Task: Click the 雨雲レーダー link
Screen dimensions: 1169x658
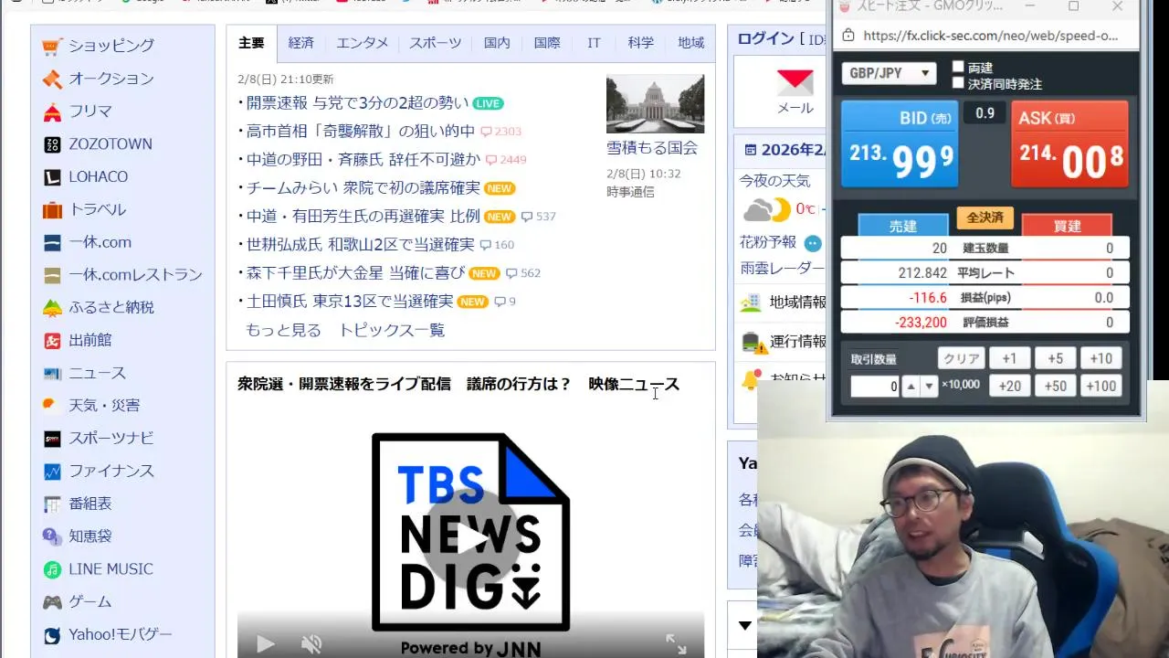Action: (782, 269)
